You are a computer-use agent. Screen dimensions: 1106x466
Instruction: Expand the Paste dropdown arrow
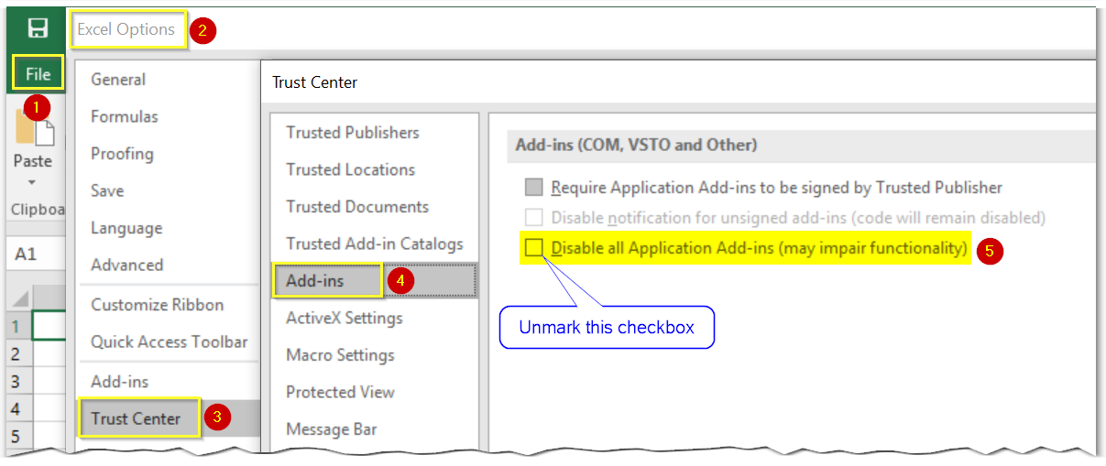point(32,182)
